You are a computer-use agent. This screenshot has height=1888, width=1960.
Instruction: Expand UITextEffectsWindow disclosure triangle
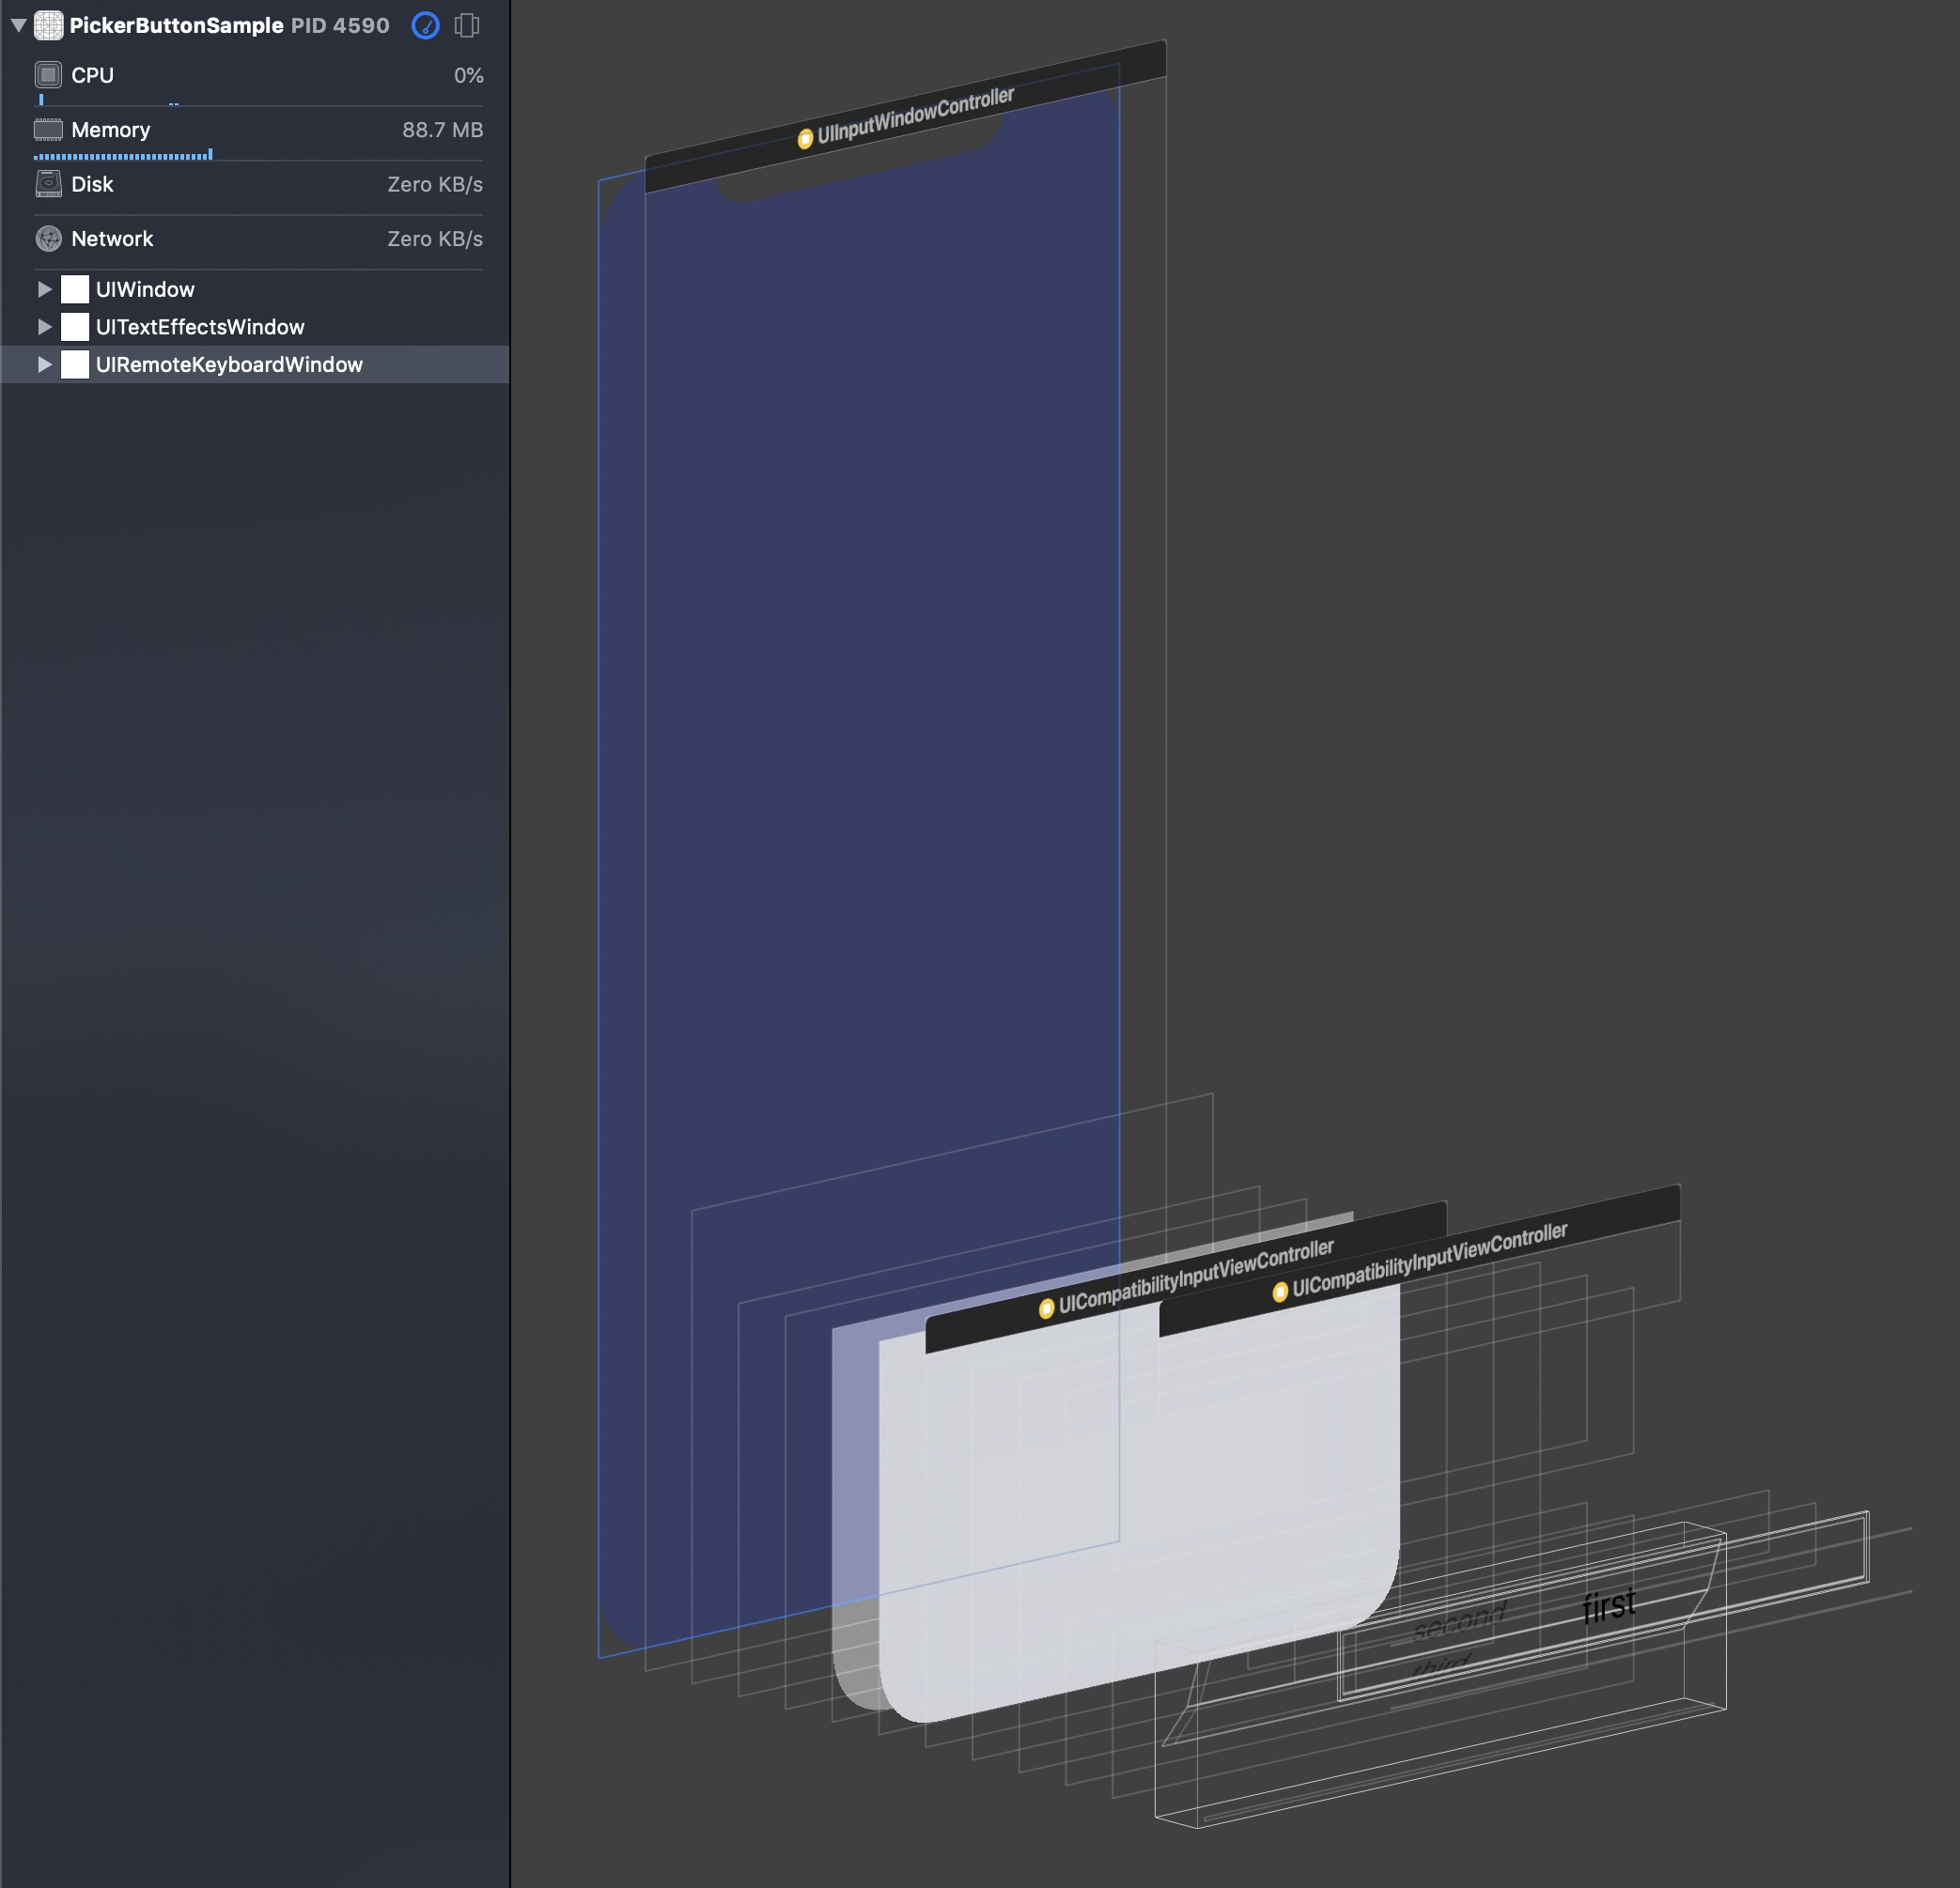coord(44,327)
